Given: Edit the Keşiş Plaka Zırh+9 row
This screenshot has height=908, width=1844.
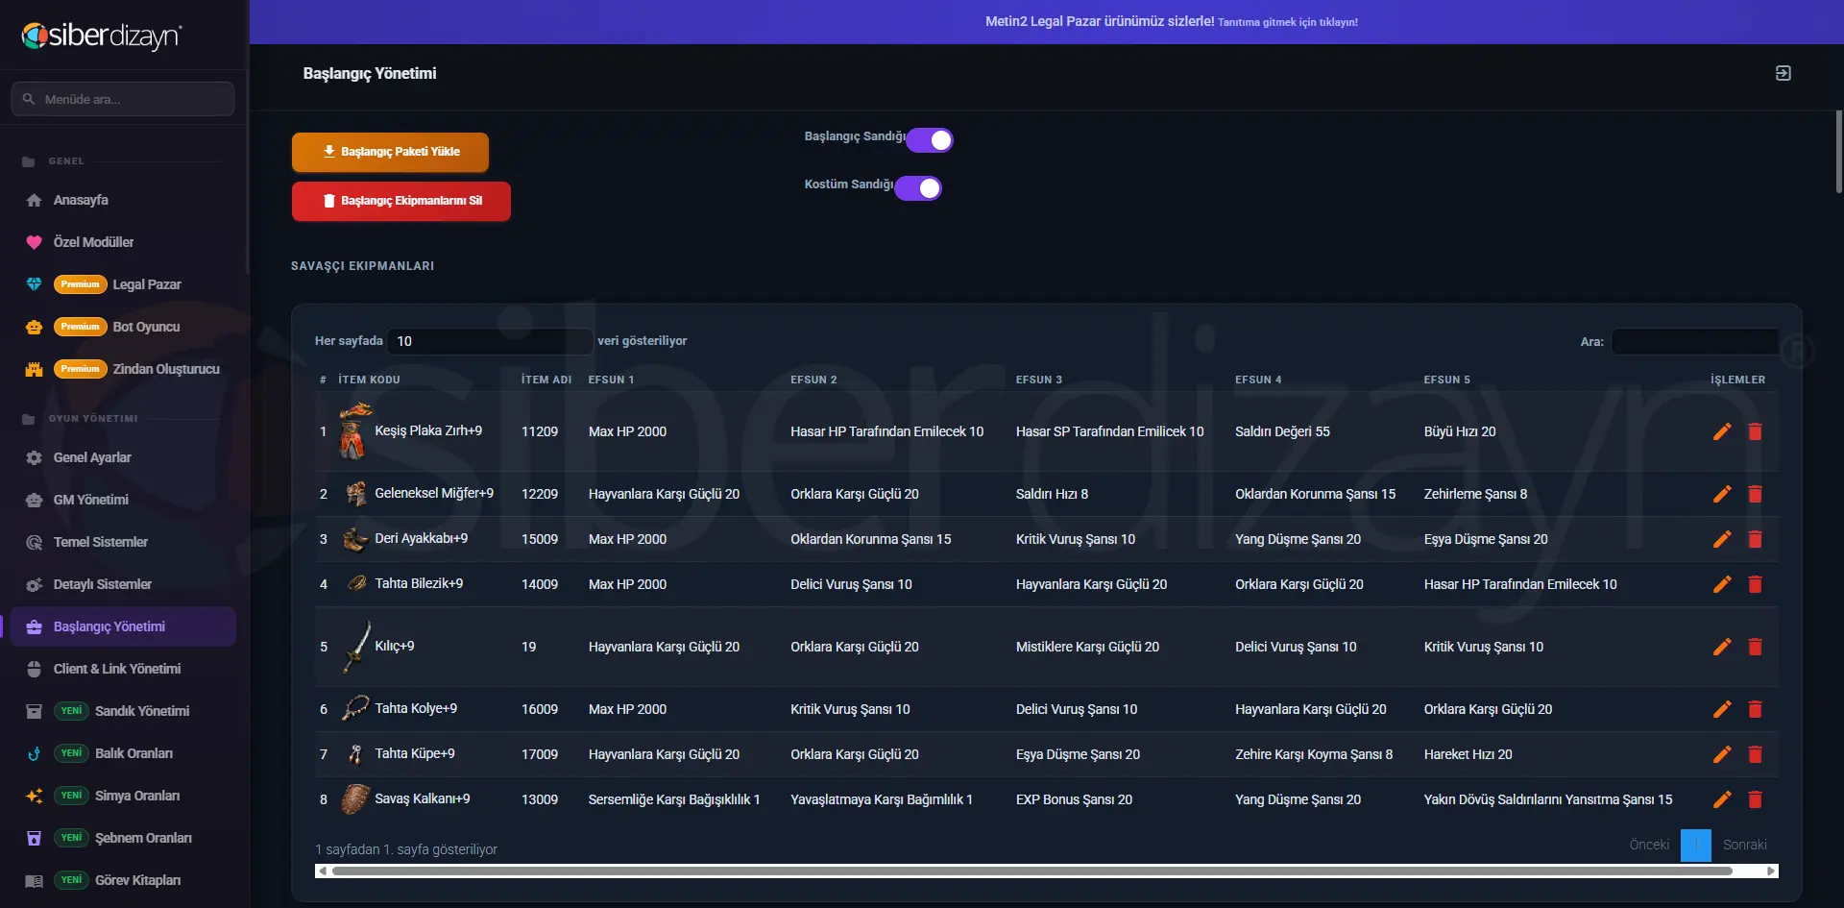Looking at the screenshot, I should pyautogui.click(x=1722, y=431).
